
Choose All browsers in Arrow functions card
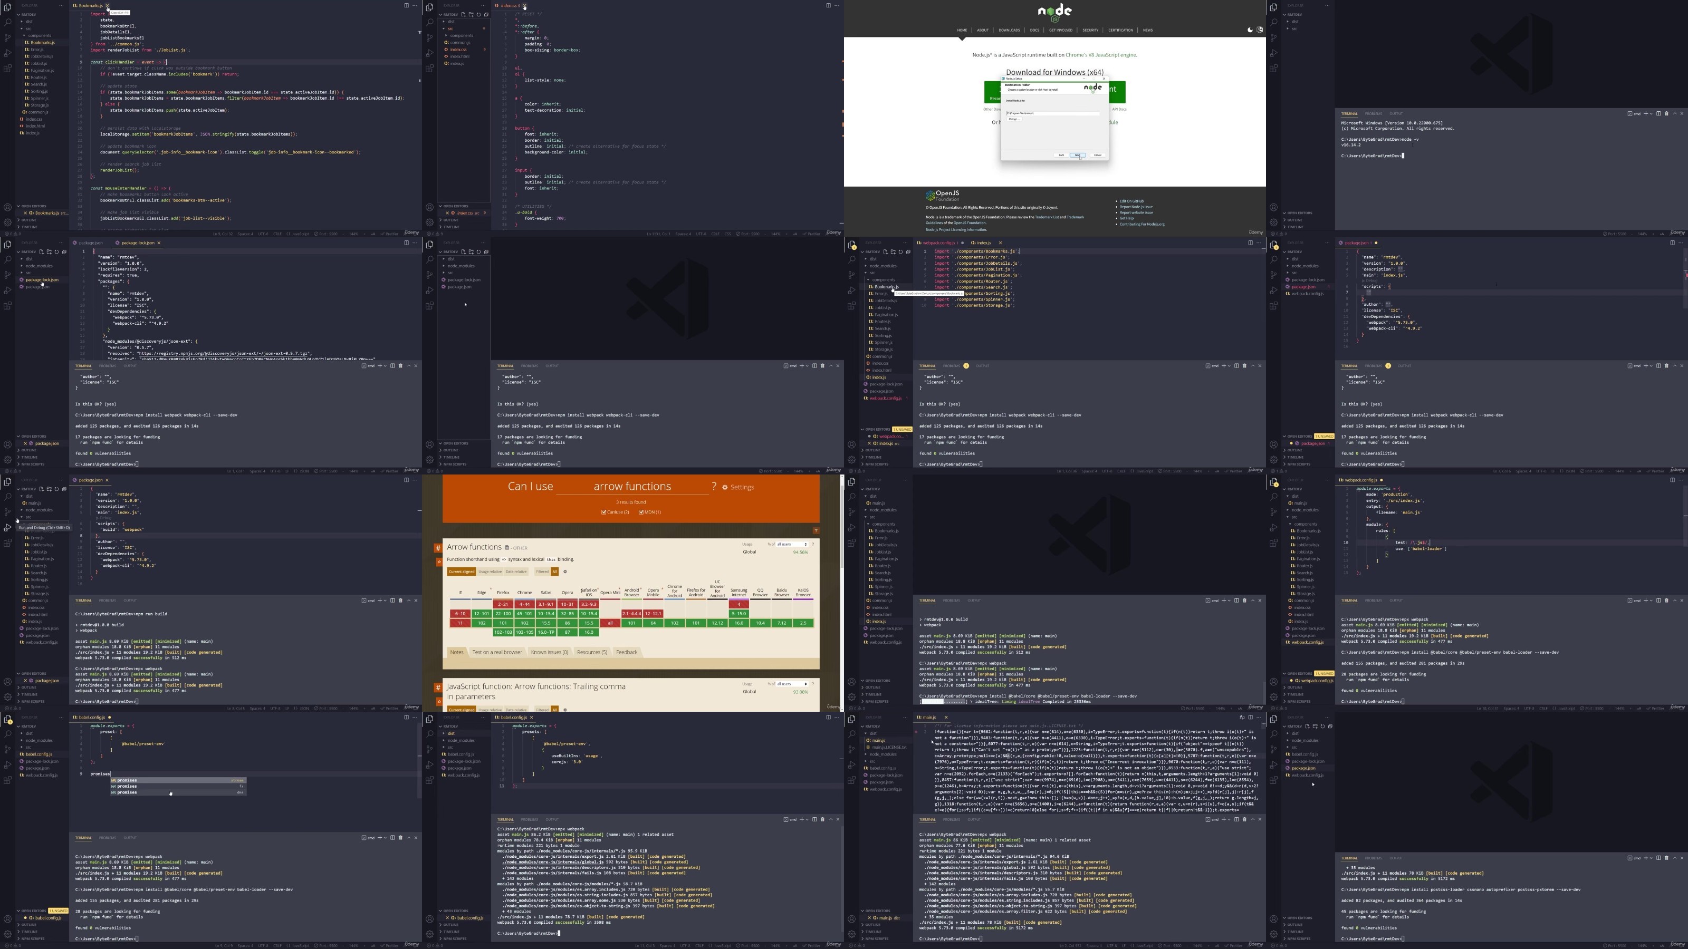point(554,572)
